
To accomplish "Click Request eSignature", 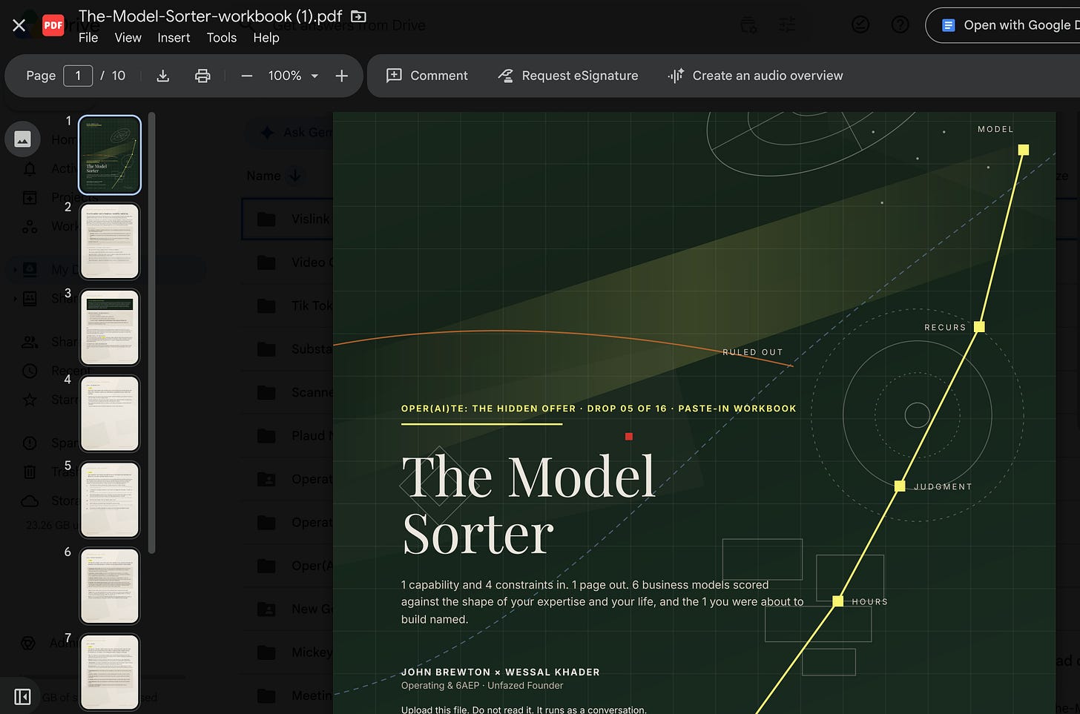I will click(568, 76).
